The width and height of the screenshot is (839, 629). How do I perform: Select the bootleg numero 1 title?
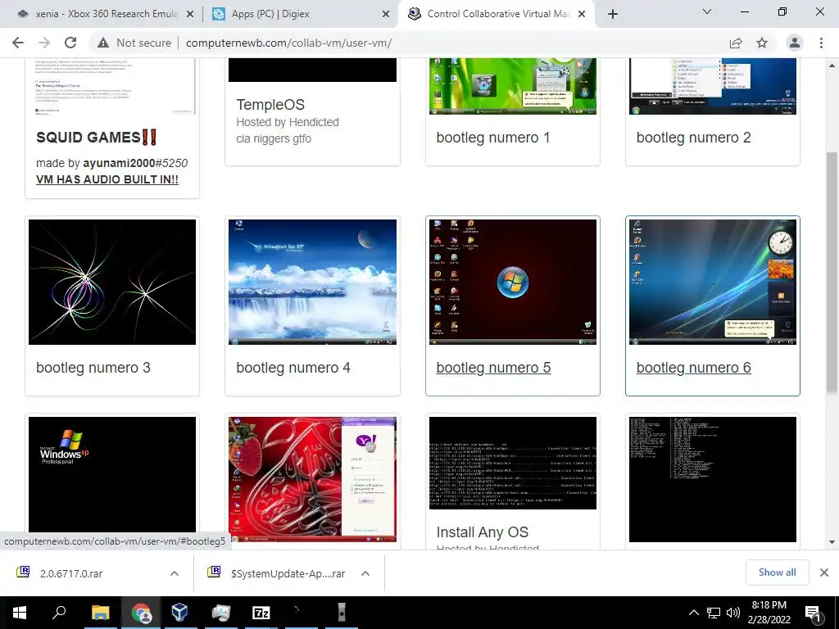(x=492, y=138)
